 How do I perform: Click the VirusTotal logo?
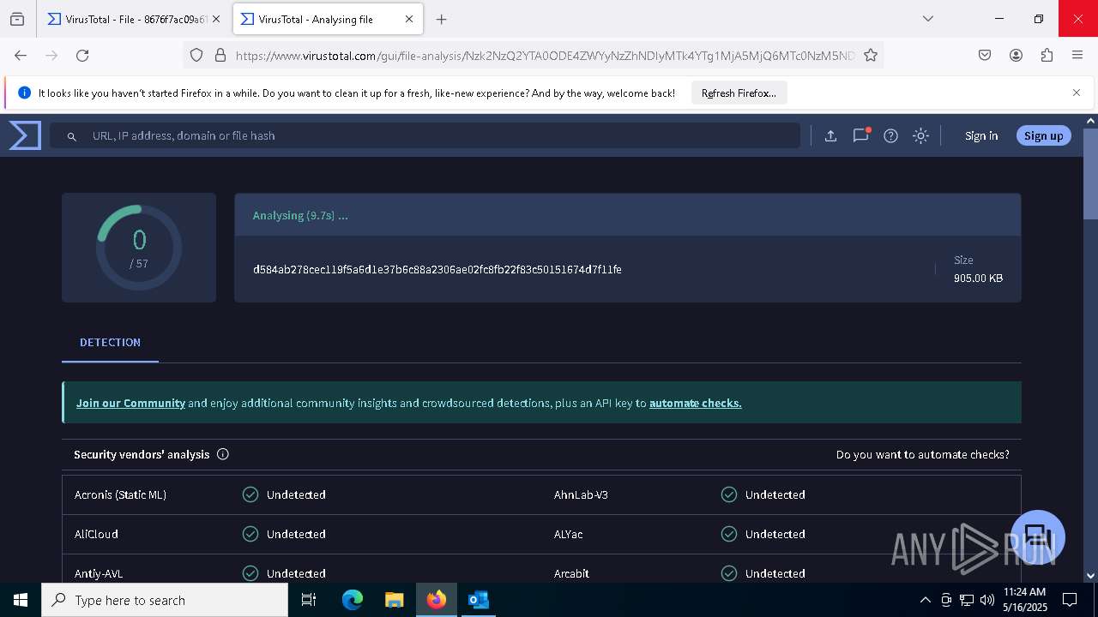pos(25,135)
